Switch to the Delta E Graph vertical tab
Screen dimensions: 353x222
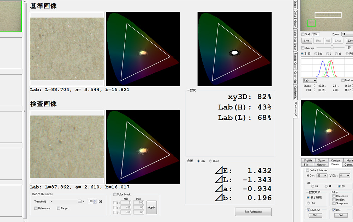point(295,19)
